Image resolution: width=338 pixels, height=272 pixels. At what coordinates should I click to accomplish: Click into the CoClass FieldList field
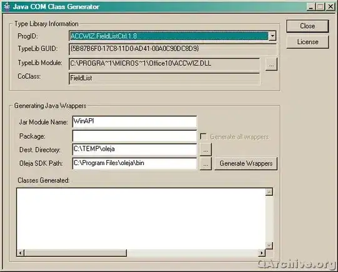164,79
